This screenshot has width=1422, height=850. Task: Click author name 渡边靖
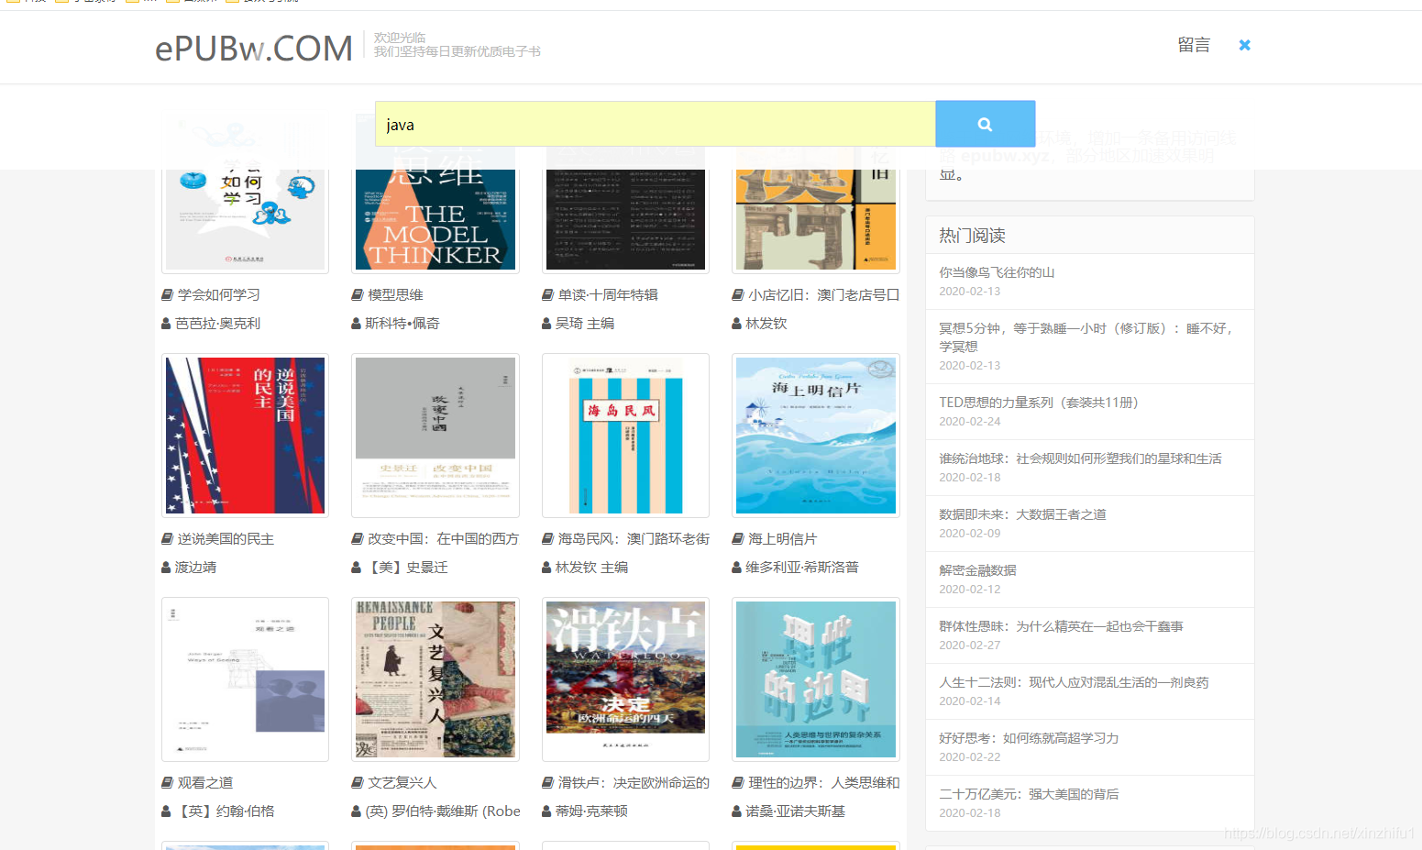point(196,568)
